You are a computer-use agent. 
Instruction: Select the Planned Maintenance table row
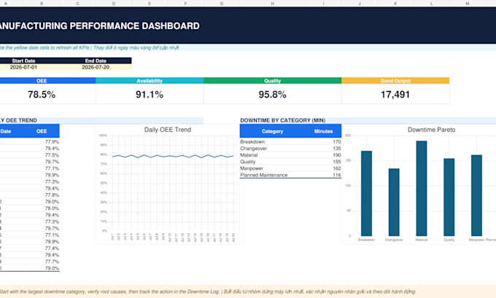point(290,175)
